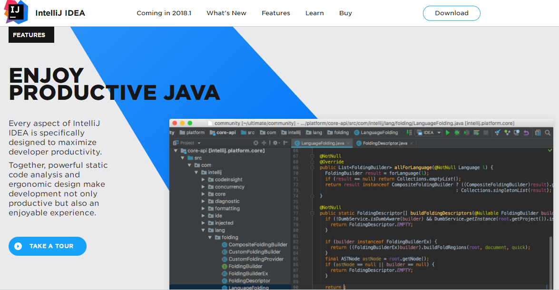Expand the formatting folder arrow
The height and width of the screenshot is (290, 559).
203,208
